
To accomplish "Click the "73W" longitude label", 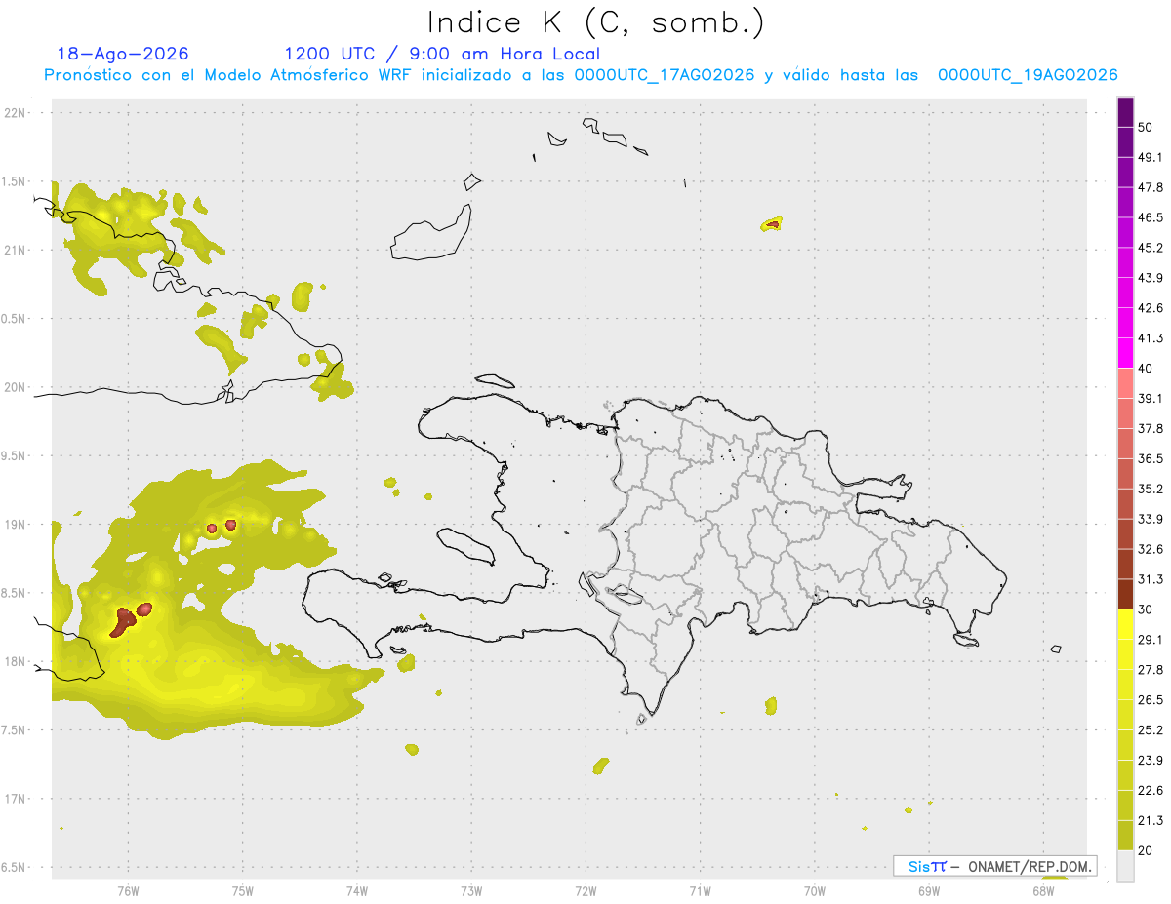I will pos(471,891).
